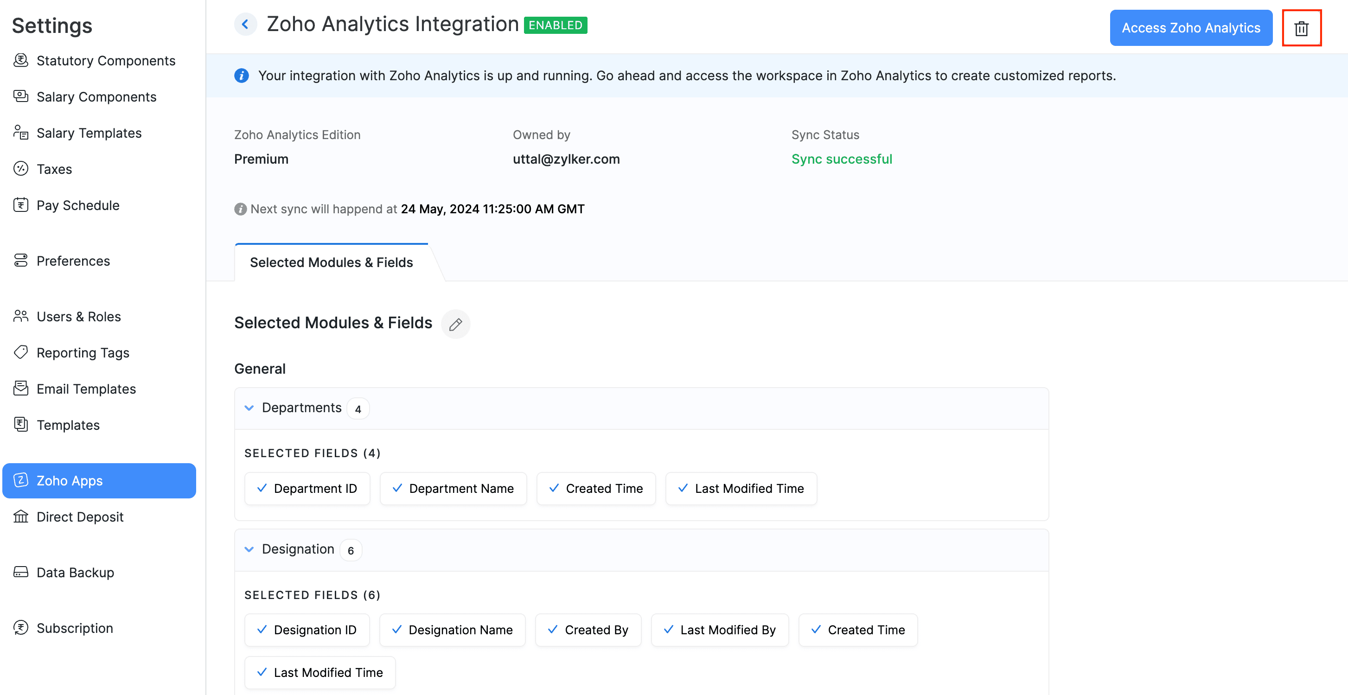
Task: Select the Direct Deposit bank icon
Action: pos(20,516)
